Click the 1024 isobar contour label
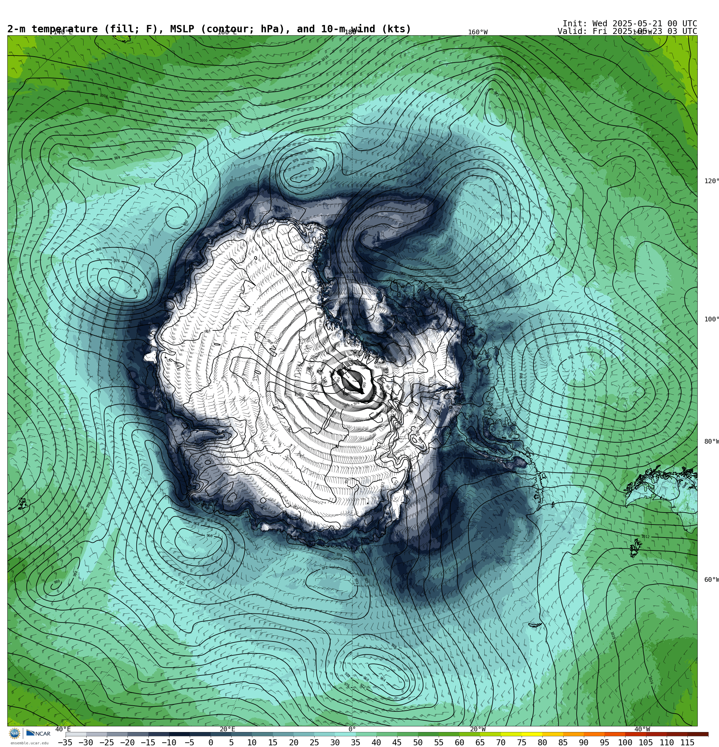Screen dimensions: 719x747 point(650,680)
